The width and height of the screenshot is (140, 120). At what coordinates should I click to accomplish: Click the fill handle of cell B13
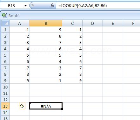coord(62,109)
